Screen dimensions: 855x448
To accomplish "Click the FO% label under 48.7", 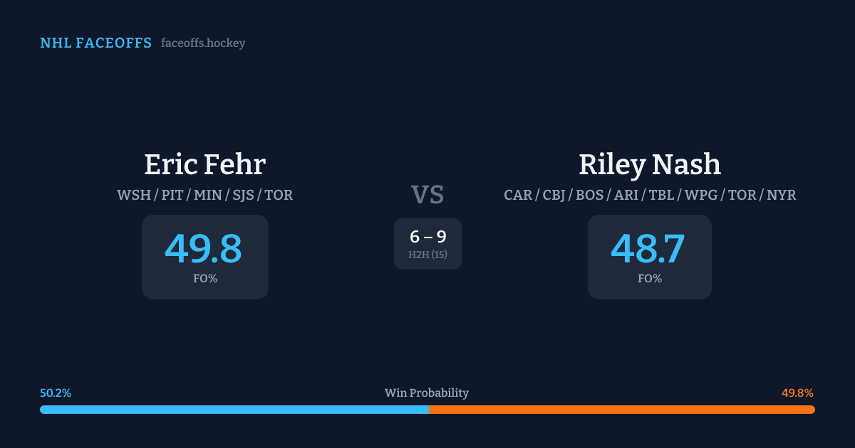I will click(649, 279).
